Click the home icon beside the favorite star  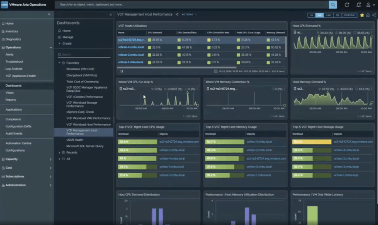368,15
